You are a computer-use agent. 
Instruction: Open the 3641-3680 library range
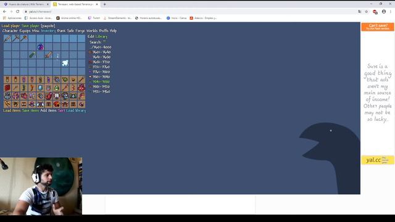(100, 57)
